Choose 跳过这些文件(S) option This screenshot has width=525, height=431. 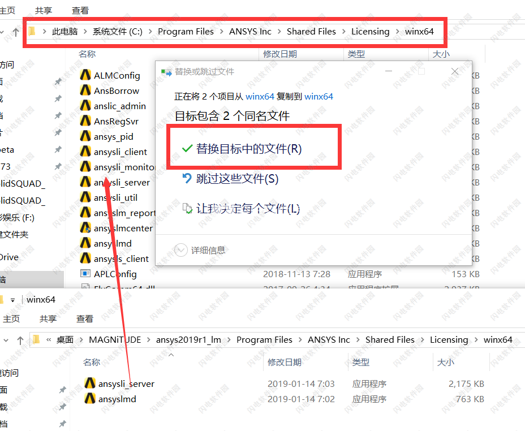(x=237, y=179)
